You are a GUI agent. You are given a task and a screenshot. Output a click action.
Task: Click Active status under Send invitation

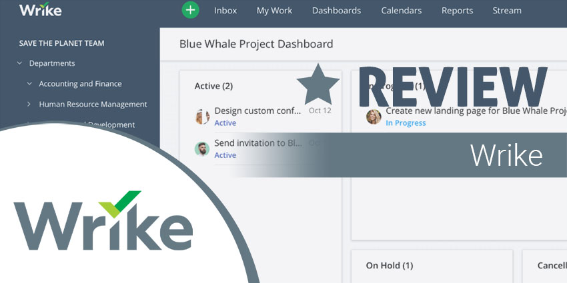pyautogui.click(x=225, y=155)
